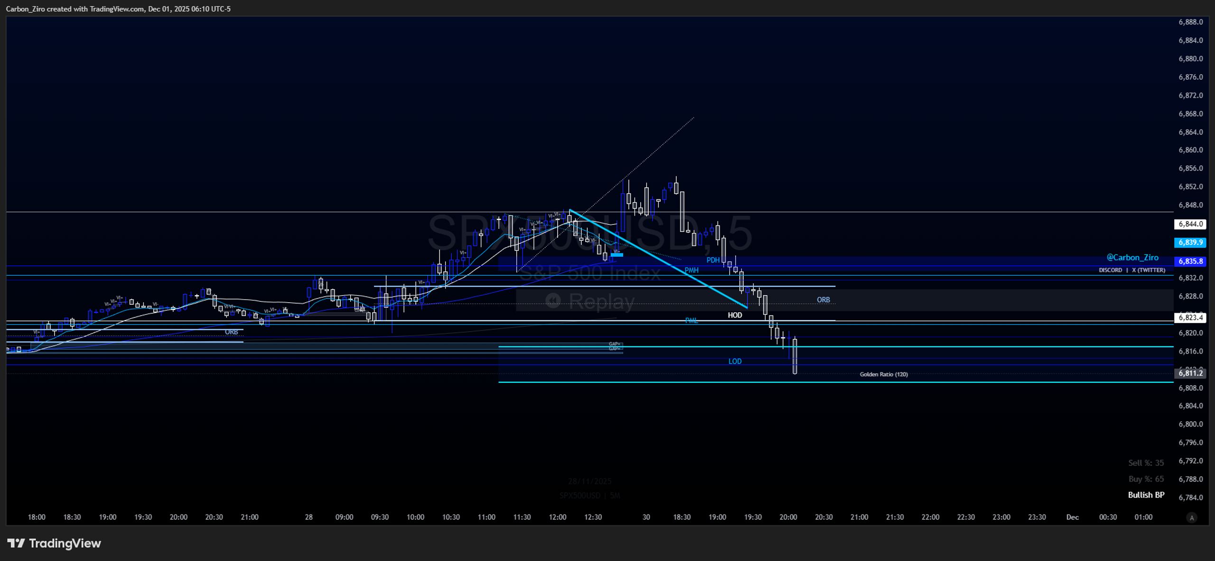The width and height of the screenshot is (1215, 561).
Task: Click the 'Buy %: 65' readout
Action: click(x=1146, y=479)
